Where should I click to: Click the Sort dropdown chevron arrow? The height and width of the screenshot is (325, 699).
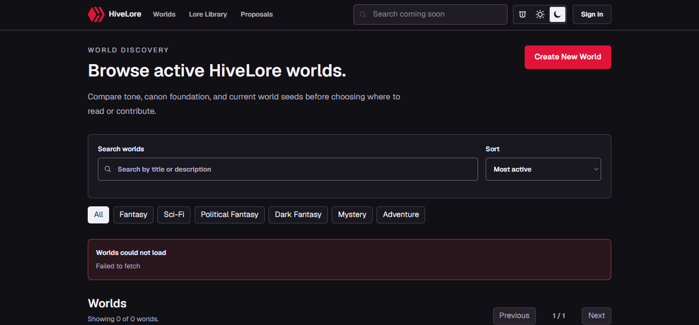(x=596, y=169)
